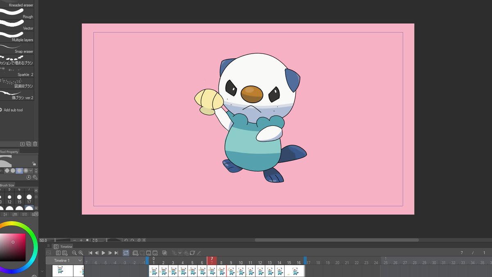Open the Timeline panel menu
The width and height of the screenshot is (492, 277).
[x=48, y=246]
